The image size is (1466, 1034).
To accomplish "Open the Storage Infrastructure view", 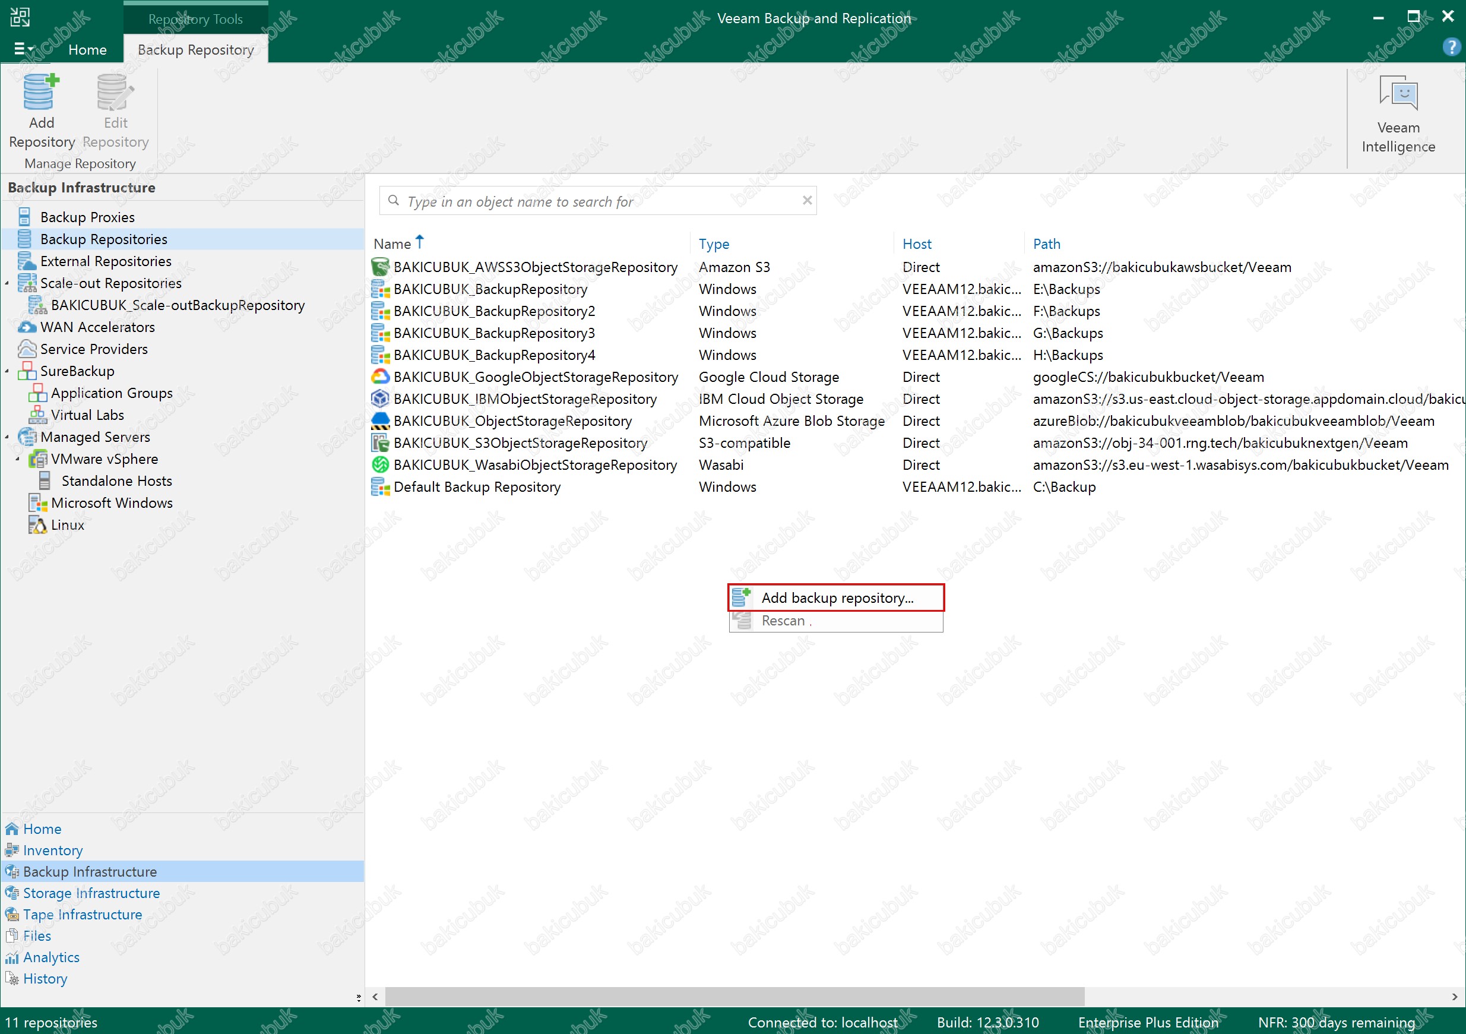I will point(91,892).
